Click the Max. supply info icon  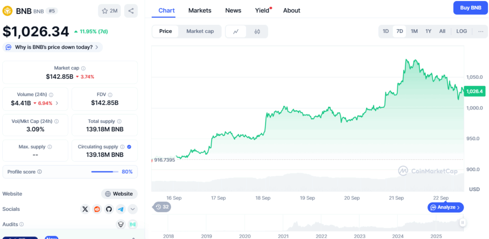(50, 147)
